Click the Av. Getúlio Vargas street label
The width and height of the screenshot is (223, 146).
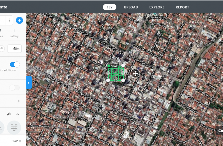coord(156,19)
